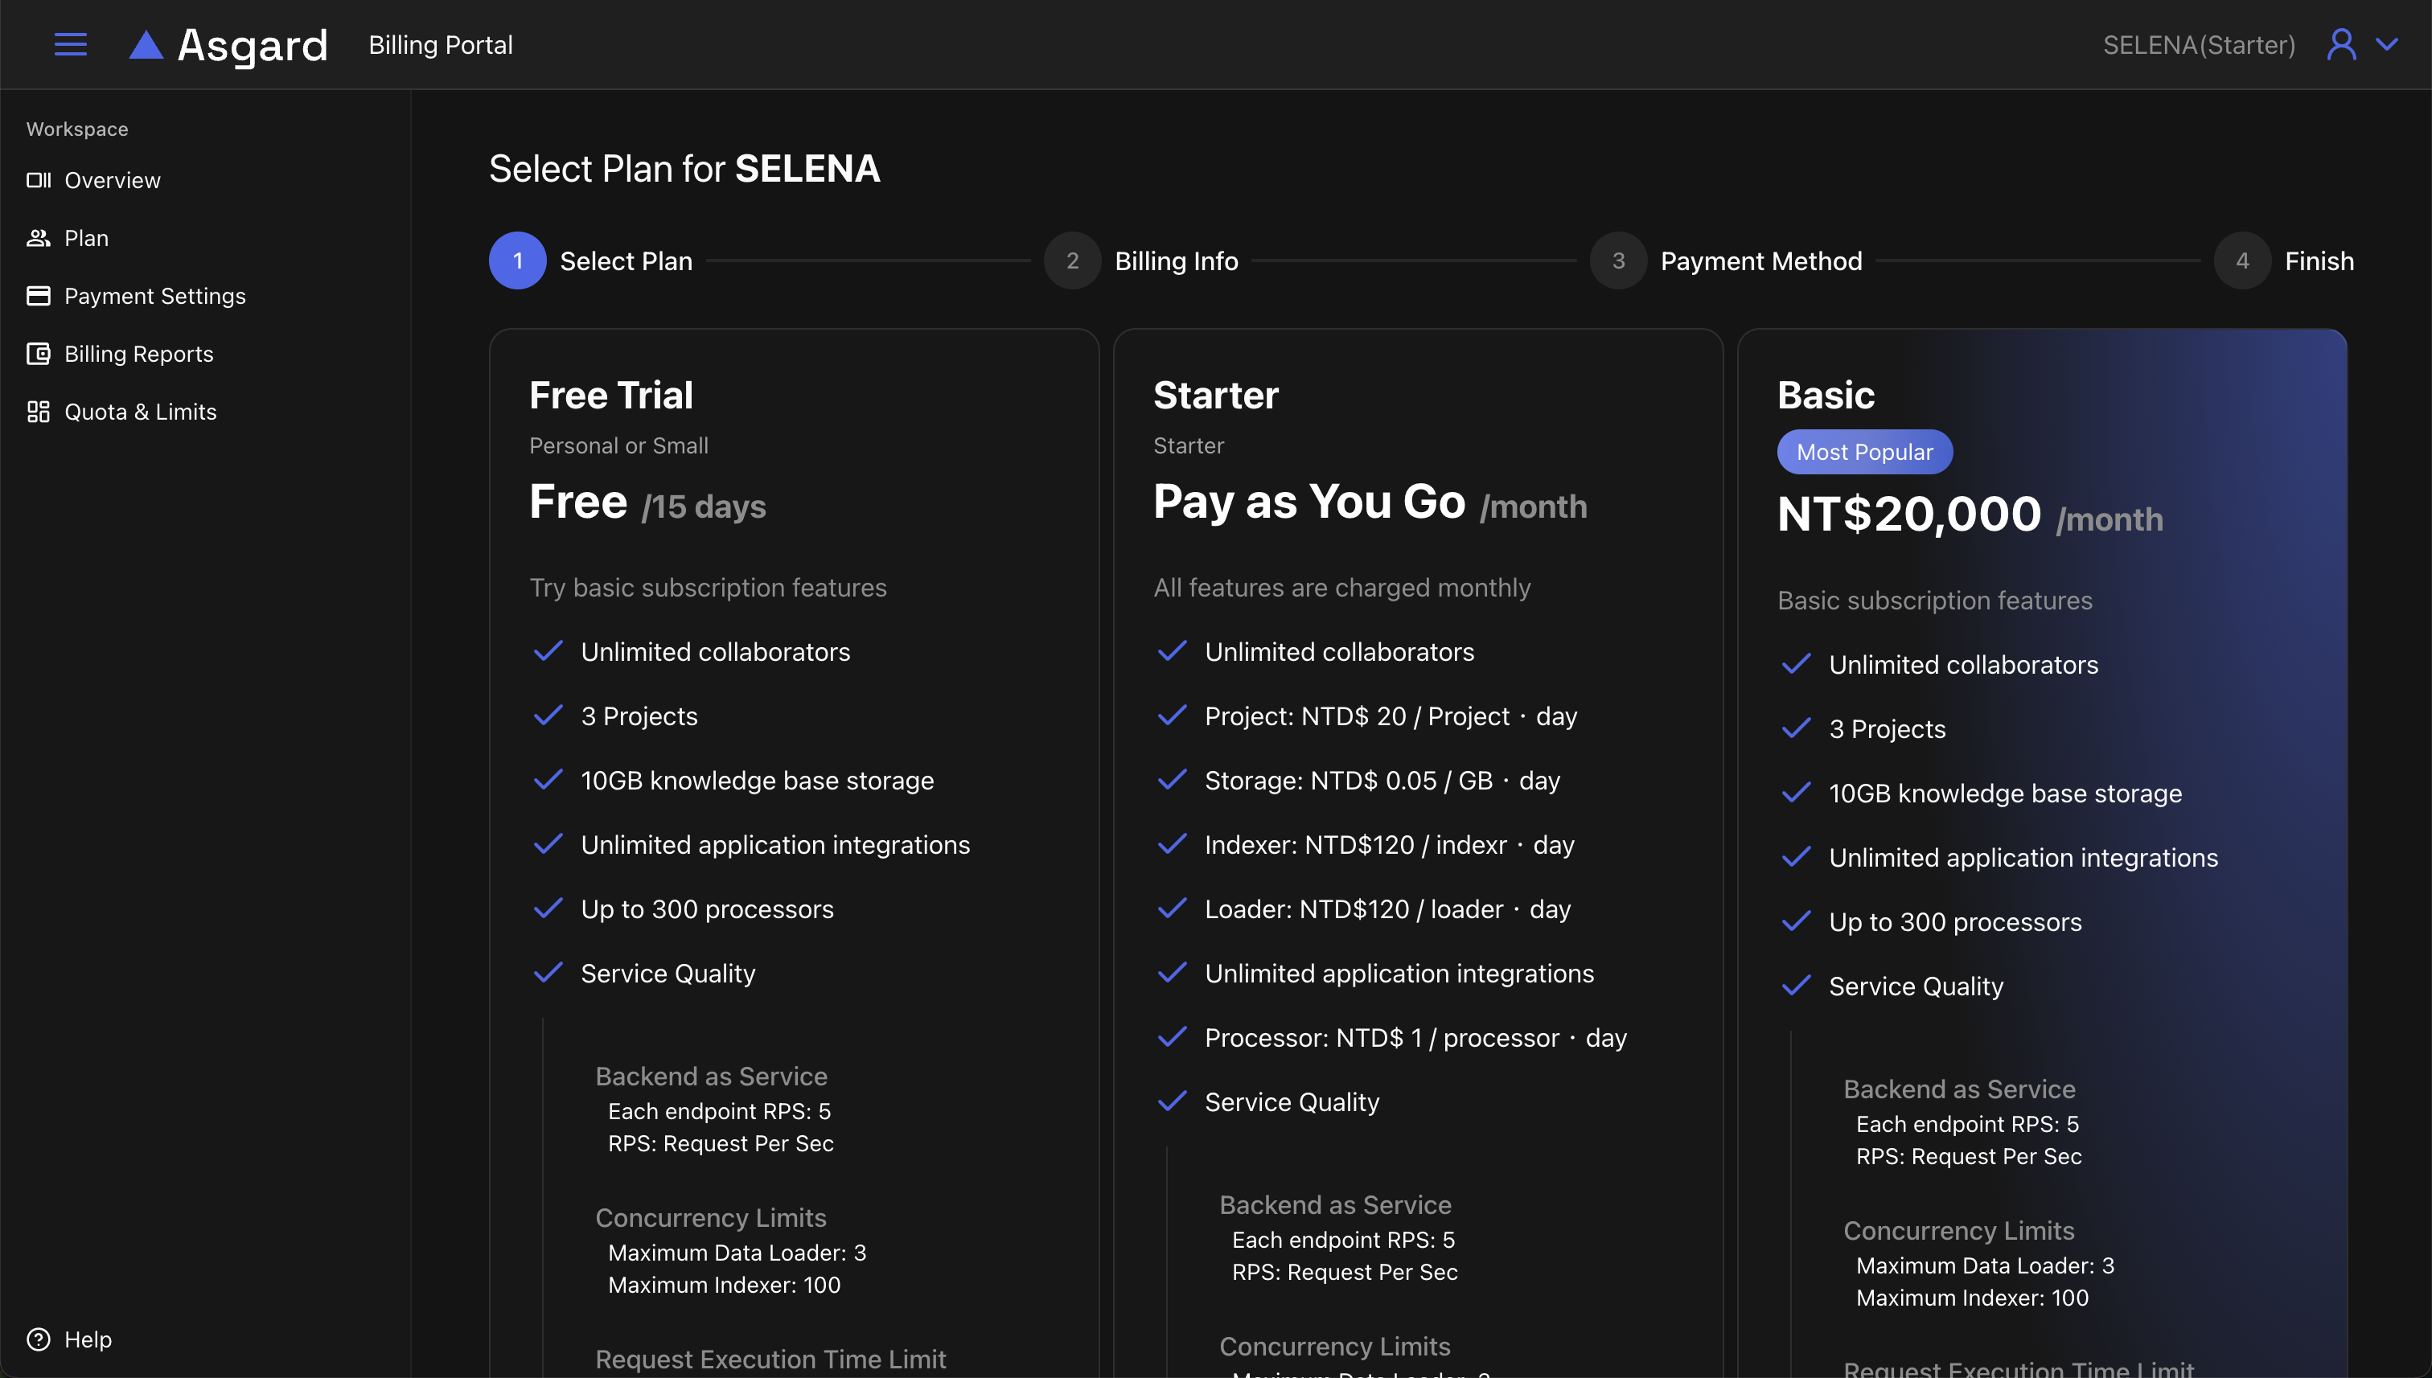The image size is (2432, 1378).
Task: Click Free Trial's Up to 300 processors checkmark
Action: point(548,908)
